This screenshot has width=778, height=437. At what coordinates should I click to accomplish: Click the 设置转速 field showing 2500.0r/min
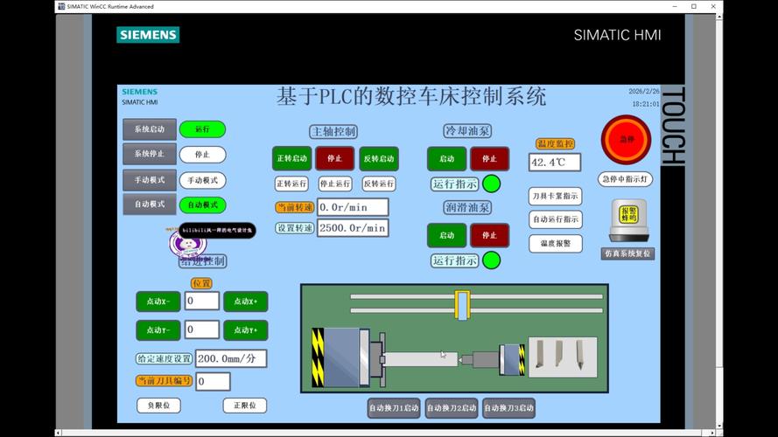click(x=353, y=228)
